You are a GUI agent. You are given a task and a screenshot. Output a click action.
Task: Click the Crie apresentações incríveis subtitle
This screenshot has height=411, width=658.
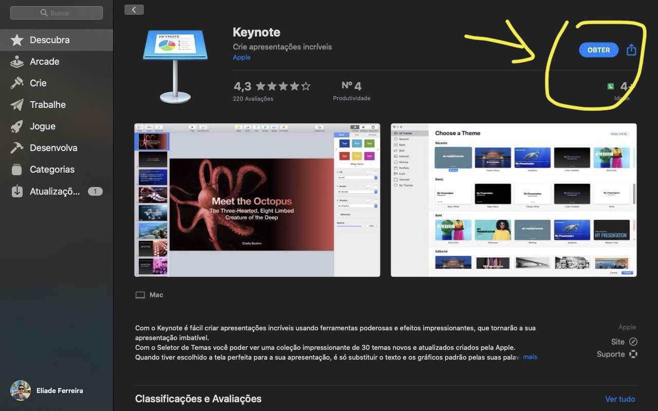coord(282,47)
